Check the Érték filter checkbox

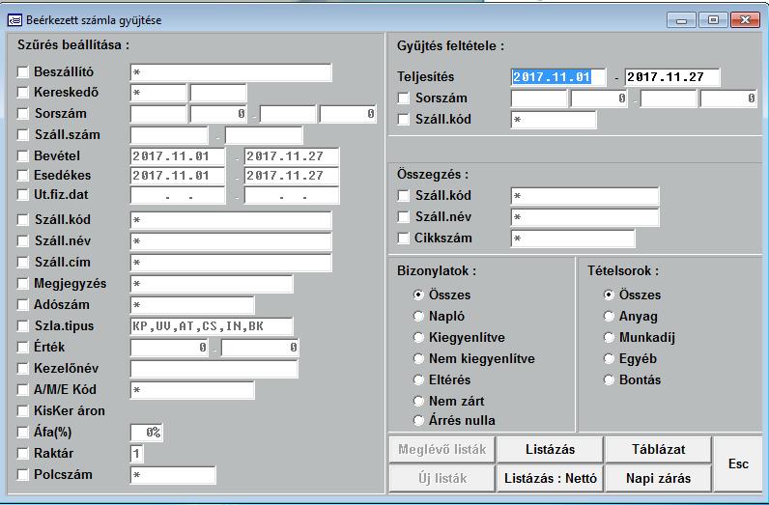[x=23, y=347]
